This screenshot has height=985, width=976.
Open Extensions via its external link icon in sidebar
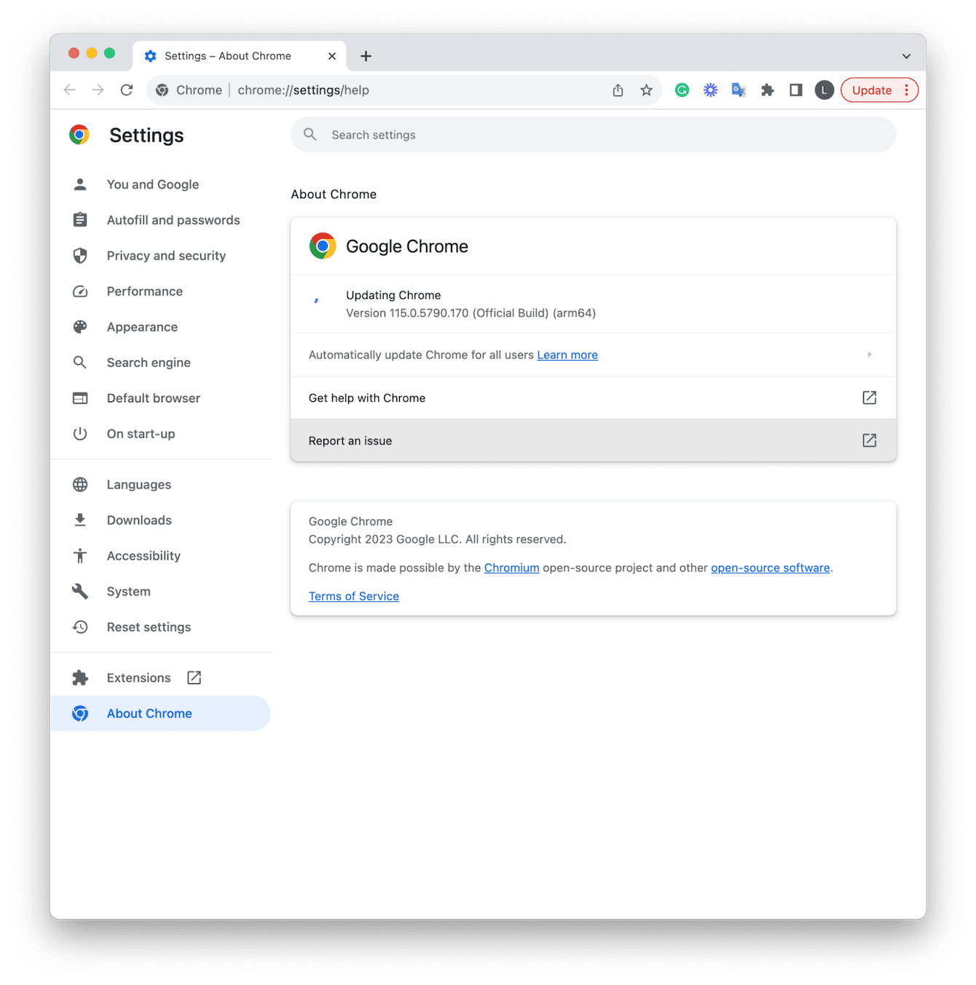[194, 677]
